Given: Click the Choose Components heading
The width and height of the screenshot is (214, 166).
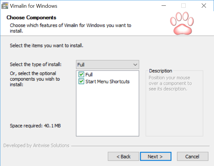Looking at the screenshot, I should [x=32, y=17].
